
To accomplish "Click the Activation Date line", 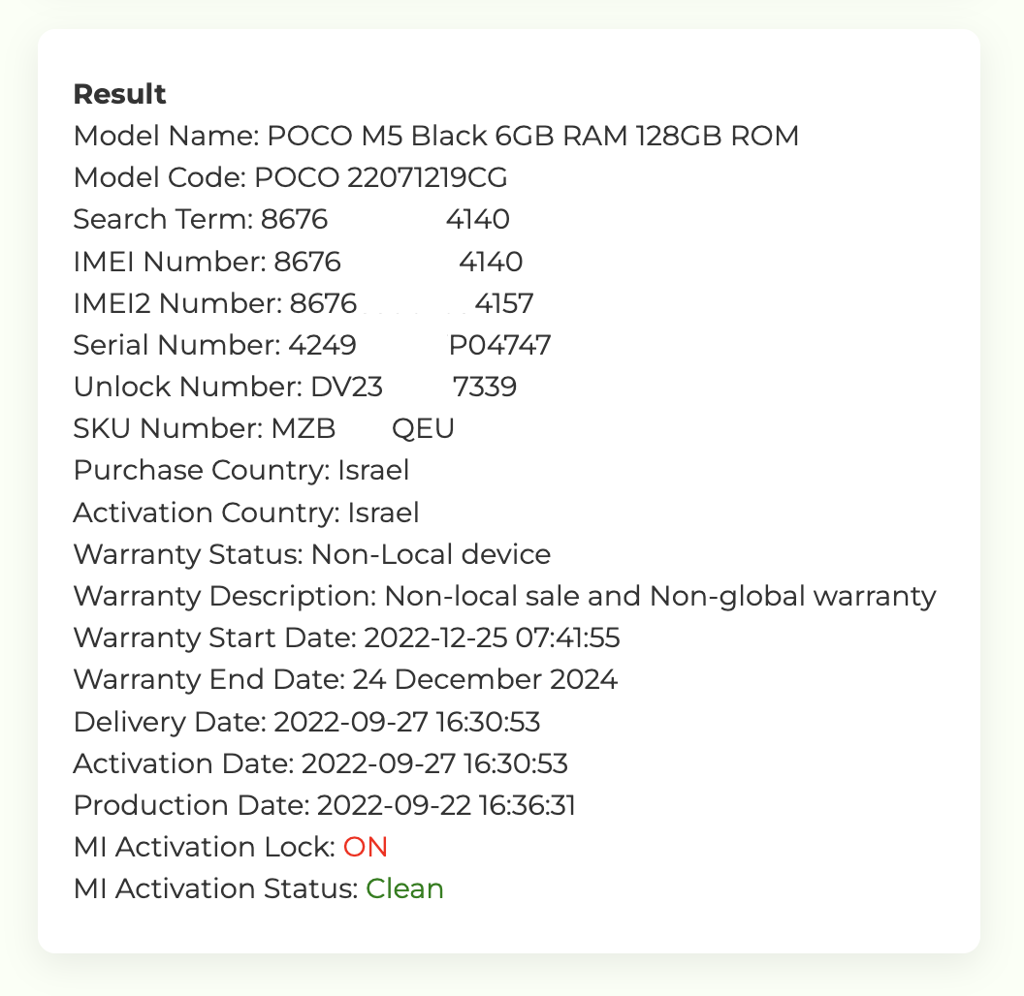I will point(321,764).
